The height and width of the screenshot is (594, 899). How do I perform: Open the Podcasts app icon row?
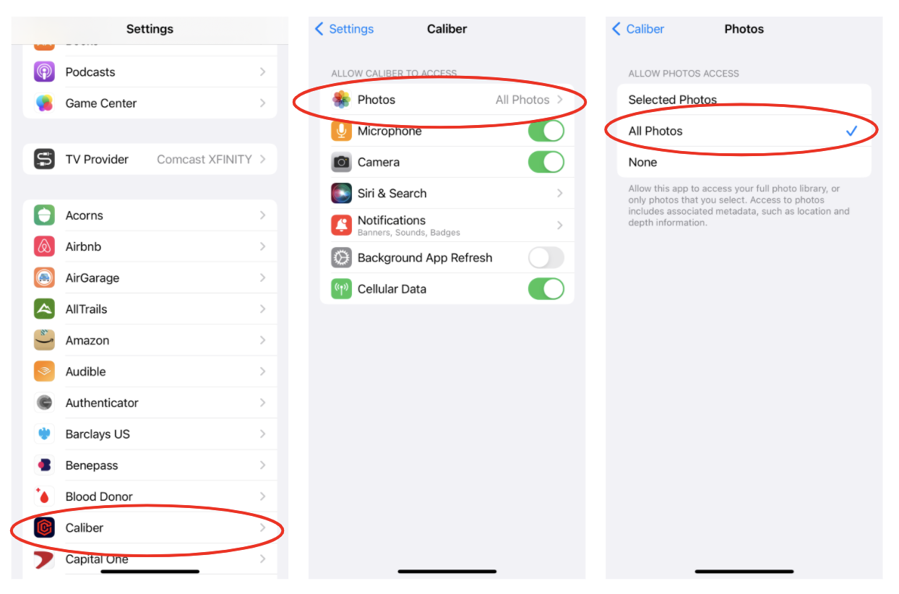coord(150,72)
